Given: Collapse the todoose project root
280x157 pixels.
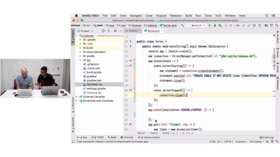Looking at the screenshot, I should click(77, 36).
